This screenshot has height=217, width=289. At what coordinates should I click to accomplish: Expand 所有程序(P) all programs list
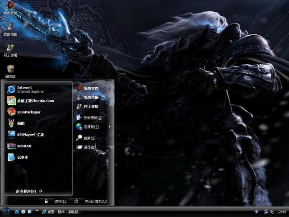(x=29, y=191)
